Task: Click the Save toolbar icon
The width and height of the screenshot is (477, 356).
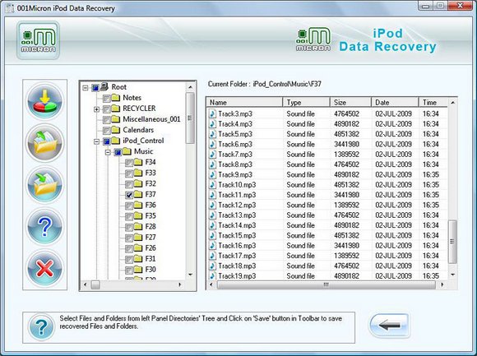Action: tap(44, 184)
